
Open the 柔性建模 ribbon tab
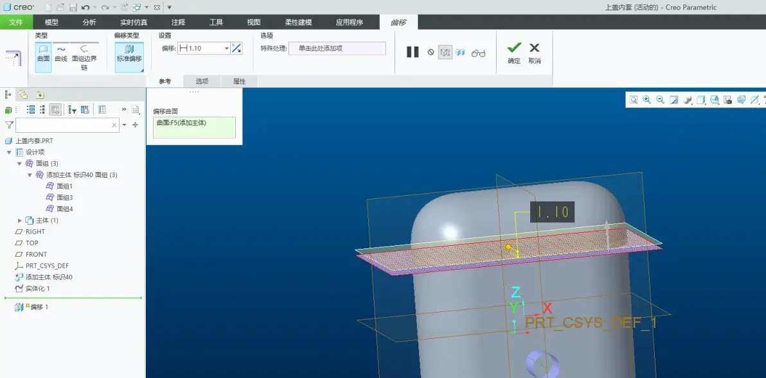[298, 22]
